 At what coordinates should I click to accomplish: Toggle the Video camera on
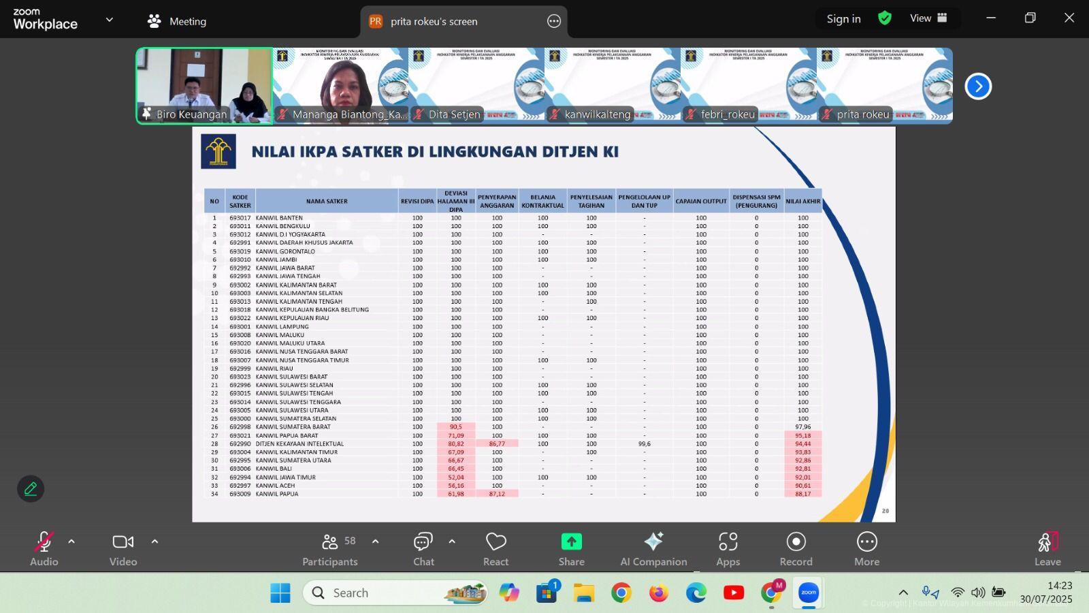pos(123,548)
